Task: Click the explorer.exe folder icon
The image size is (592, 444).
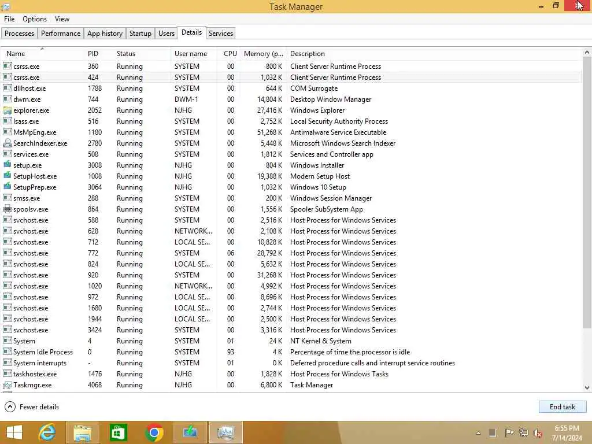Action: (7, 110)
